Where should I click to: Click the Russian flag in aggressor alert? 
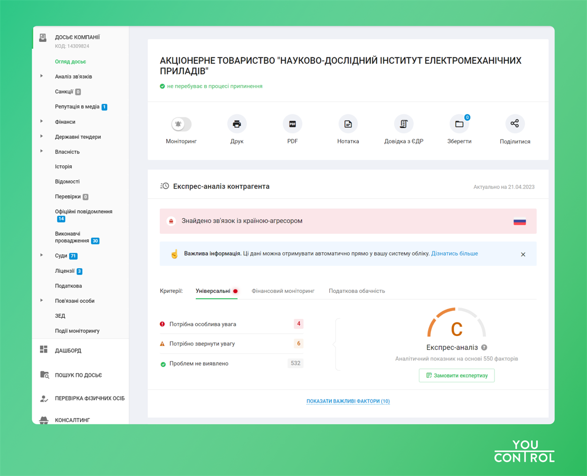(x=519, y=222)
